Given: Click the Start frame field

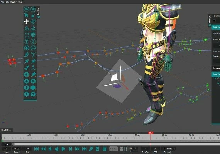Looking at the screenshot, I should coord(6,149).
